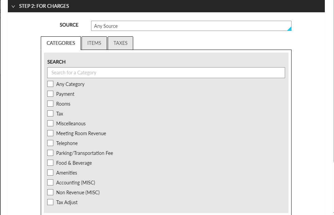Viewport: 334px width, 215px height.
Task: Focus the Search for a Category field
Action: point(166,73)
